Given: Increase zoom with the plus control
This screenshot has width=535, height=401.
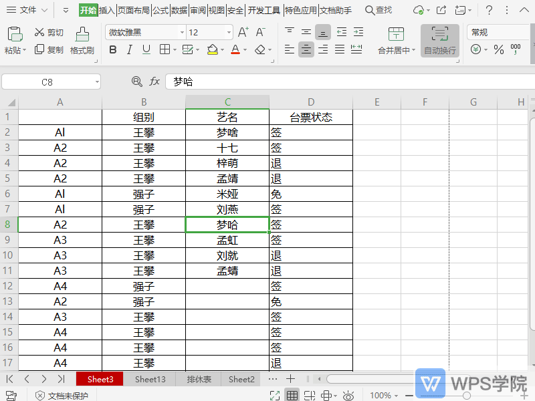Looking at the screenshot, I should (523, 395).
